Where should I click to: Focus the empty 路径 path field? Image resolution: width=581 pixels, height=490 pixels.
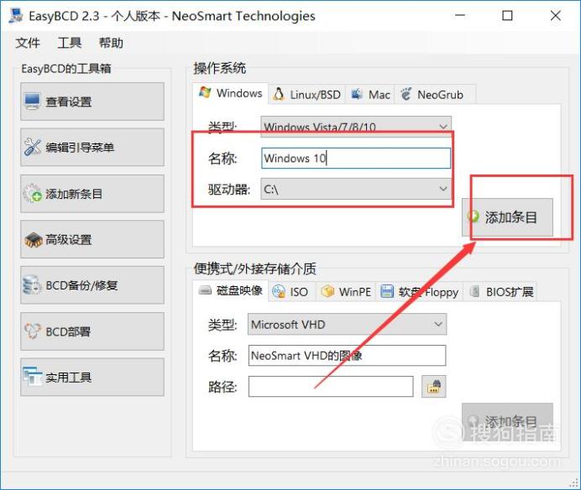pyautogui.click(x=331, y=387)
